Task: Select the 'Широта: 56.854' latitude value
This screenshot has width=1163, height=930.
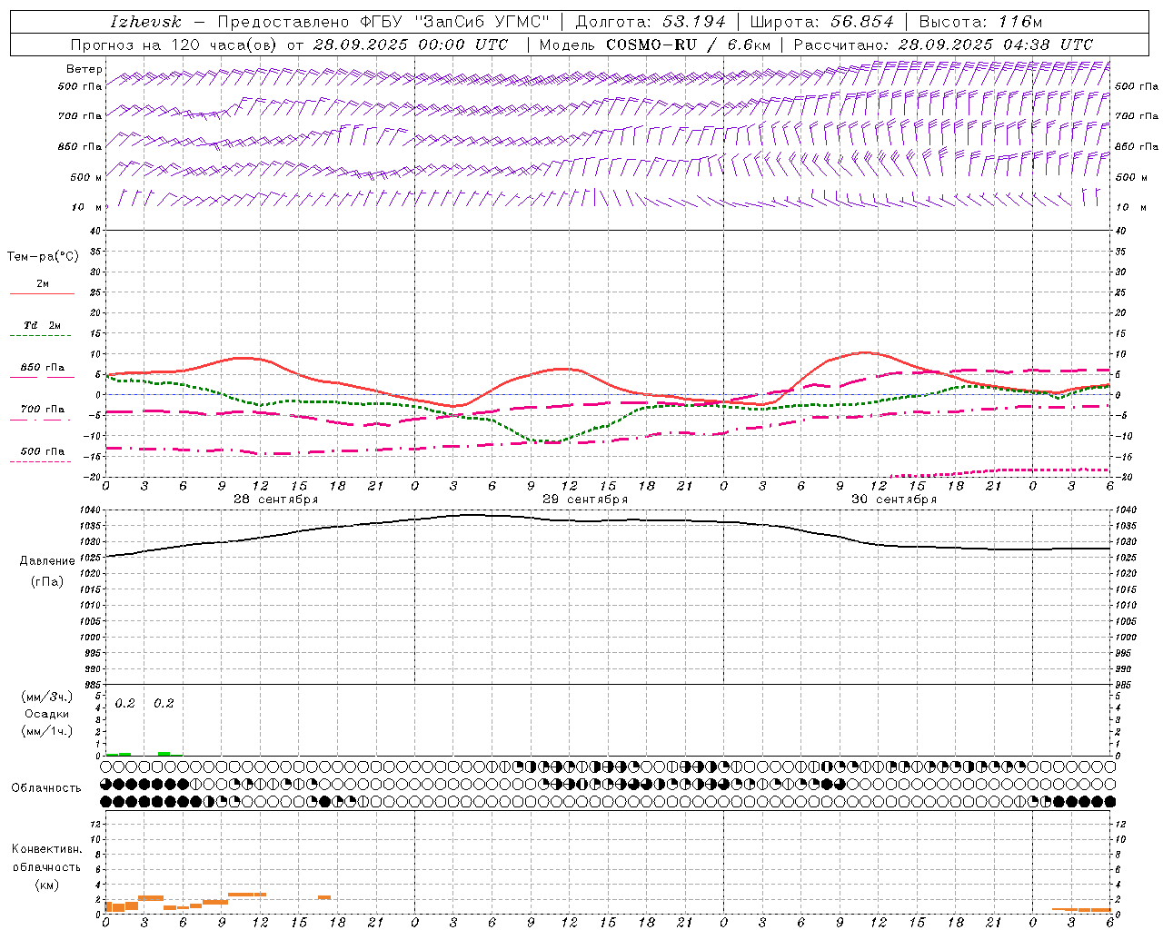Action: pos(822,22)
